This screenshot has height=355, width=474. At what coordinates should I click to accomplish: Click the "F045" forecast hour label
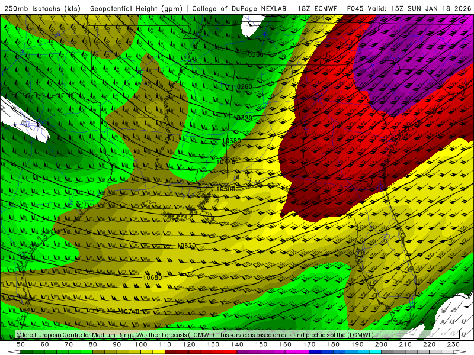355,8
